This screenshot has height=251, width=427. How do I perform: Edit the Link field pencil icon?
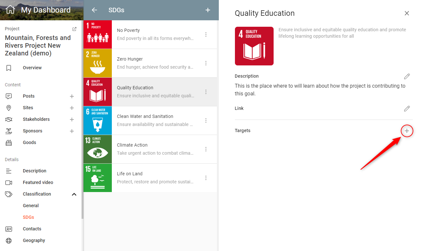407,109
